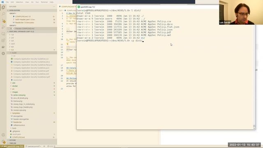
Task: Click the lightbulb code action icon in editor
Action: [67, 44]
